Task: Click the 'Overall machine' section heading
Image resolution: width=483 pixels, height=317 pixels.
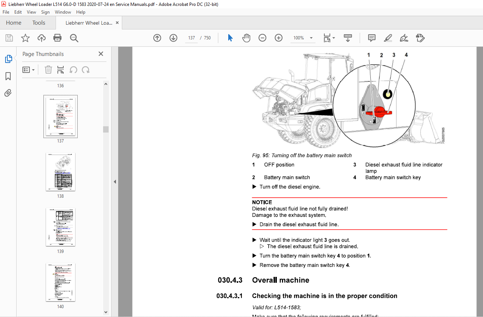Action: (281, 280)
